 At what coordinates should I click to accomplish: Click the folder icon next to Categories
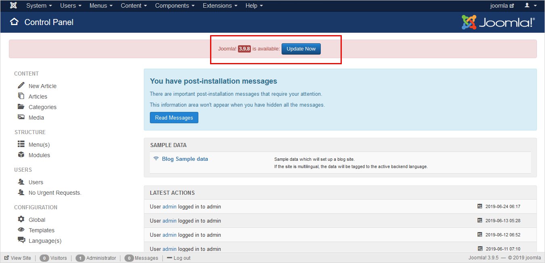coord(21,107)
